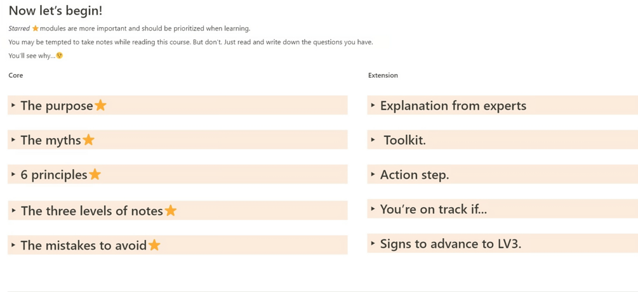Expand The myths toggle triangle

[x=13, y=139]
